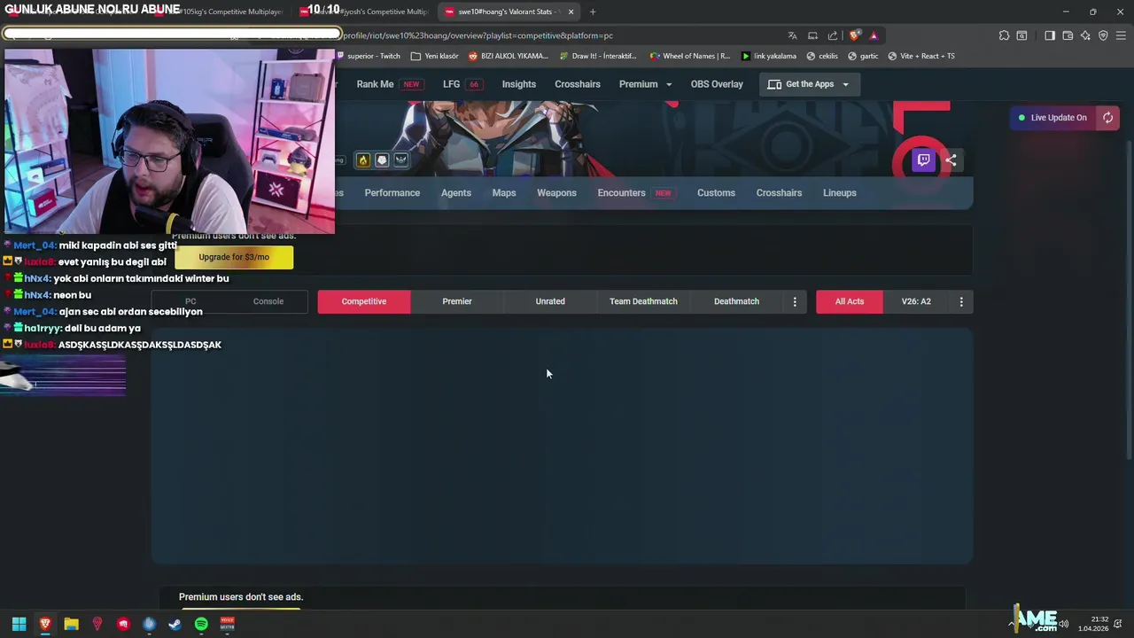Close the swe10#hoang Valorant Stats tab

tap(571, 12)
